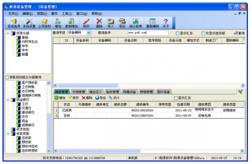The height and width of the screenshot is (164, 252).
Task: Click the upper grid horizontal scrollbar thumb
Action: click(x=88, y=85)
